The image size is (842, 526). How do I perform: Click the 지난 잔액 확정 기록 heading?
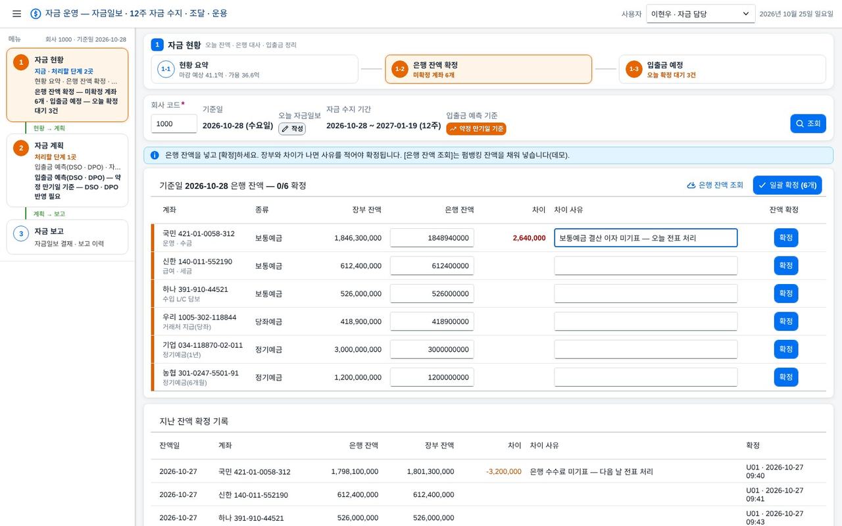tap(194, 421)
